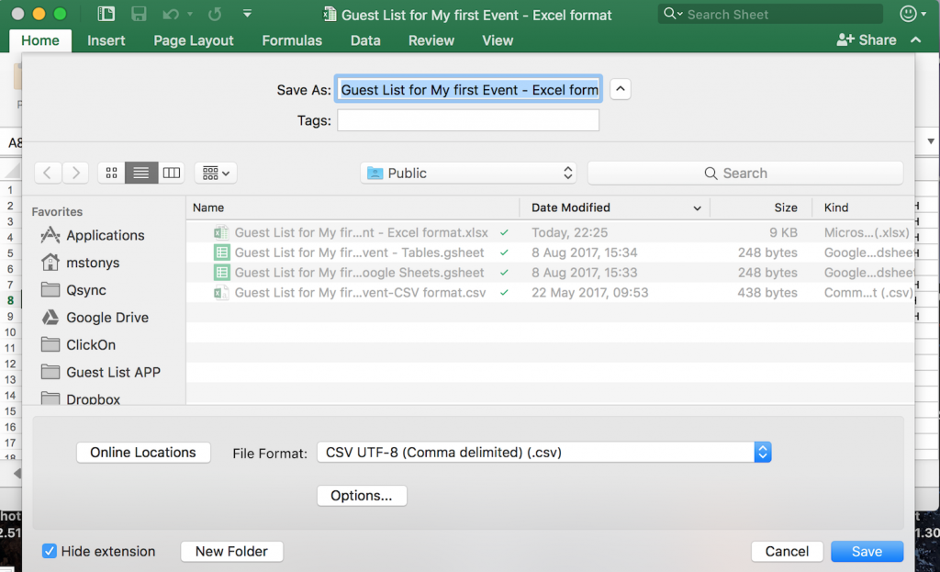
Task: Click the Tags input field
Action: click(x=468, y=120)
